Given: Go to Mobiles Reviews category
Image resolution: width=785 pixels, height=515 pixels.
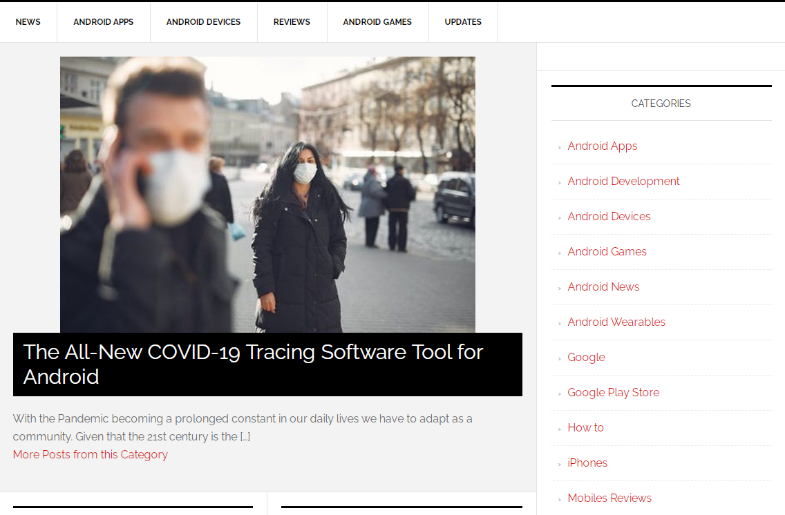Looking at the screenshot, I should pos(609,498).
